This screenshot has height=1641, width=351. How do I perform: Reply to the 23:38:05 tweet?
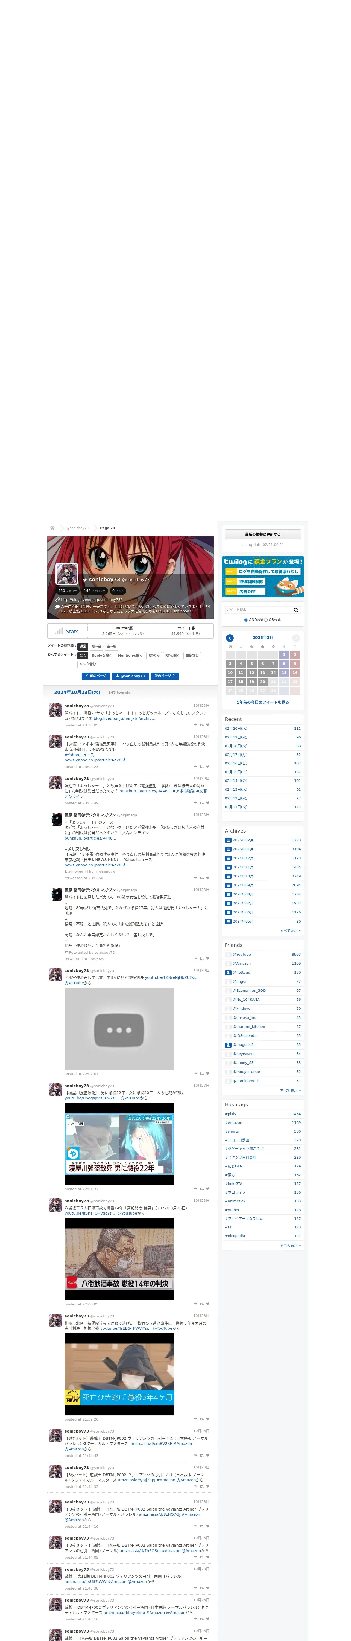coord(195,725)
